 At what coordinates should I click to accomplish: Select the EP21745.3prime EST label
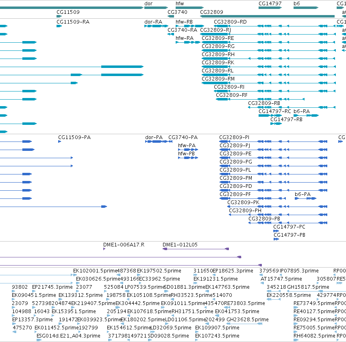[x=52, y=287]
